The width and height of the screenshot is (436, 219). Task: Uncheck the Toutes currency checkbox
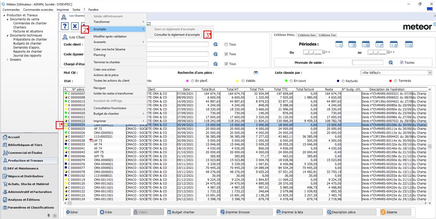(x=402, y=63)
